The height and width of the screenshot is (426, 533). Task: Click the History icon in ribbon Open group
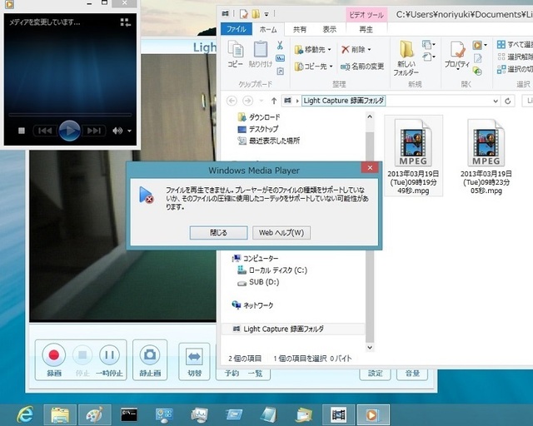pos(477,71)
